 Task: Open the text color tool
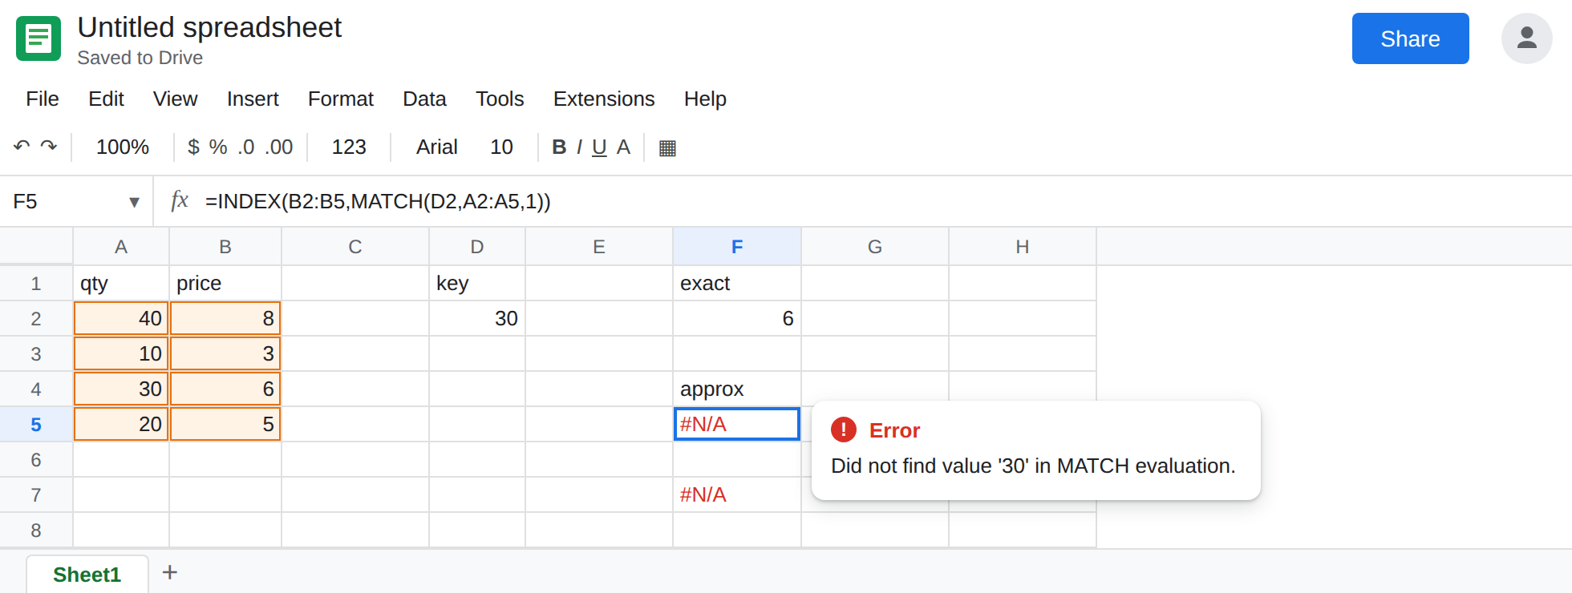[x=623, y=147]
